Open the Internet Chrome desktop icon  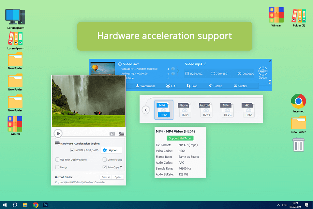tap(298, 104)
